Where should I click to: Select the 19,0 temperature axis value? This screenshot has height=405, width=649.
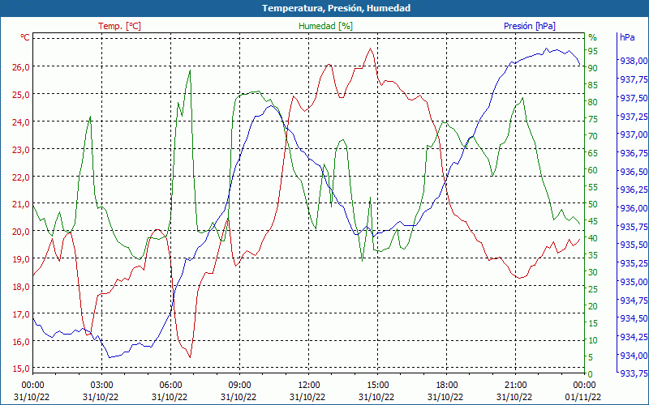click(x=22, y=259)
